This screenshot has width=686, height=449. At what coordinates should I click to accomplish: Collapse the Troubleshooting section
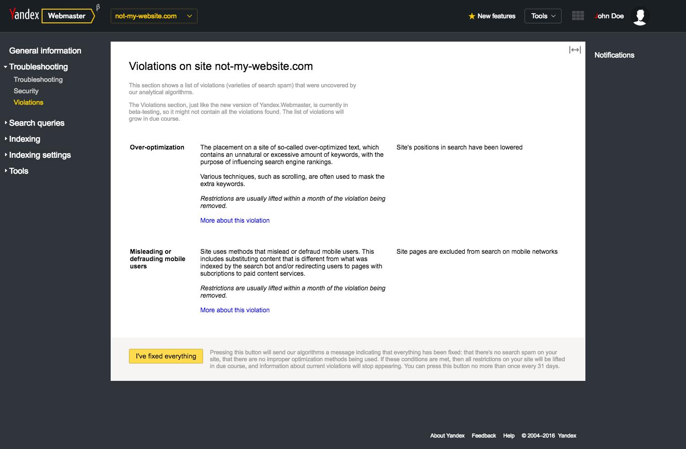(38, 67)
